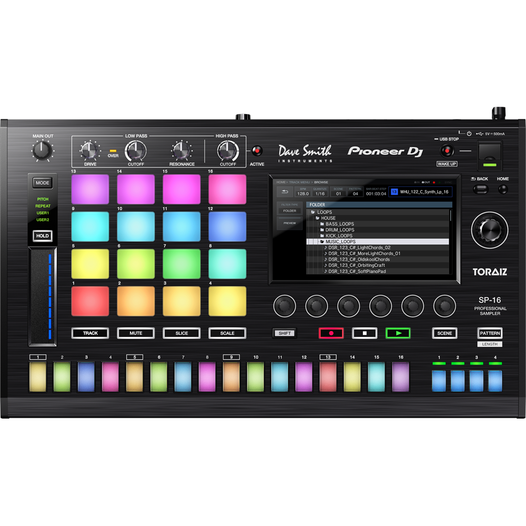Screen dimensions: 526x526
Task: Open the PATTERN value 04
Action: (355, 192)
